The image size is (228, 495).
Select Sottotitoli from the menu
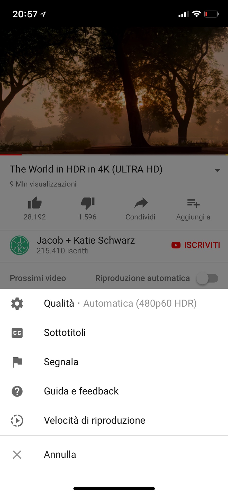tap(114, 333)
